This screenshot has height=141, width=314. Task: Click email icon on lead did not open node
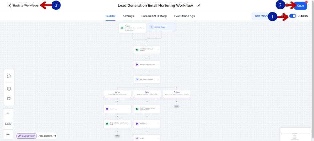click(x=137, y=109)
